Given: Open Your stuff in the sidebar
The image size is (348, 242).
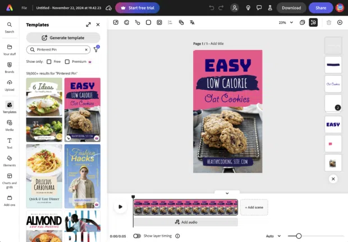Looking at the screenshot, I should 10,50.
